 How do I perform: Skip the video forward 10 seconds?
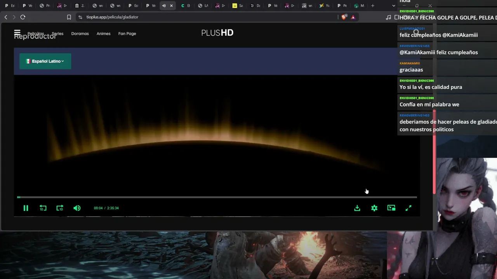coord(60,208)
